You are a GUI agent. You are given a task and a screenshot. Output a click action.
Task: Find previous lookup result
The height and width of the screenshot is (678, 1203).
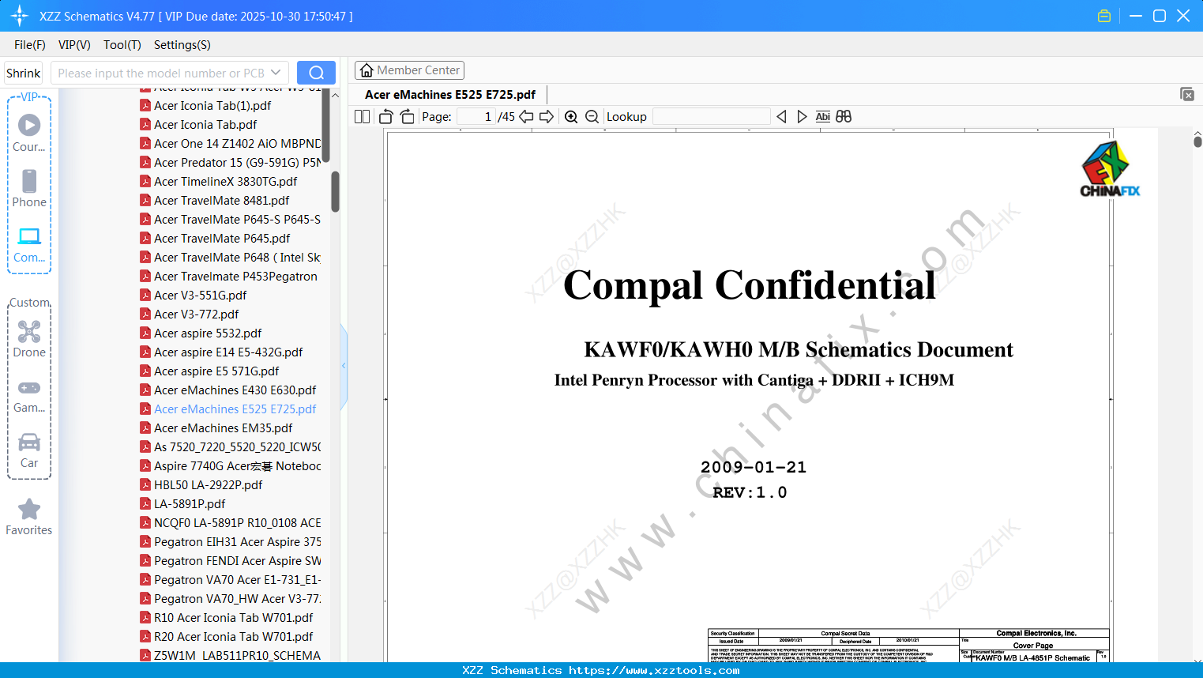[781, 117]
